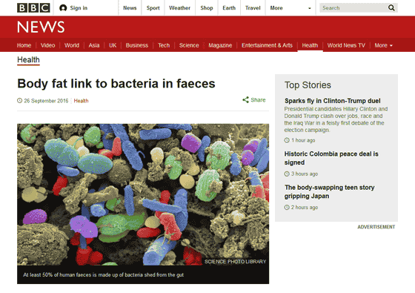Click the Clinton-Trump story summary paragraph
This screenshot has width=415, height=293.
[x=336, y=119]
